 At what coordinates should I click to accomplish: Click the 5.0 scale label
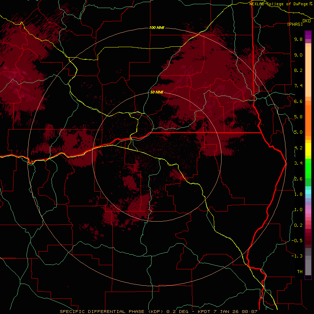pos(298,132)
